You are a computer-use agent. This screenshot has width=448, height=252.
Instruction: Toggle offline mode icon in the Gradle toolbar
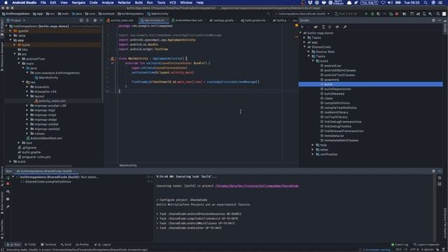click(337, 27)
